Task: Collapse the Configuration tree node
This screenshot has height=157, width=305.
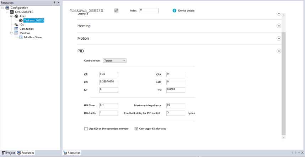Action: point(2,8)
